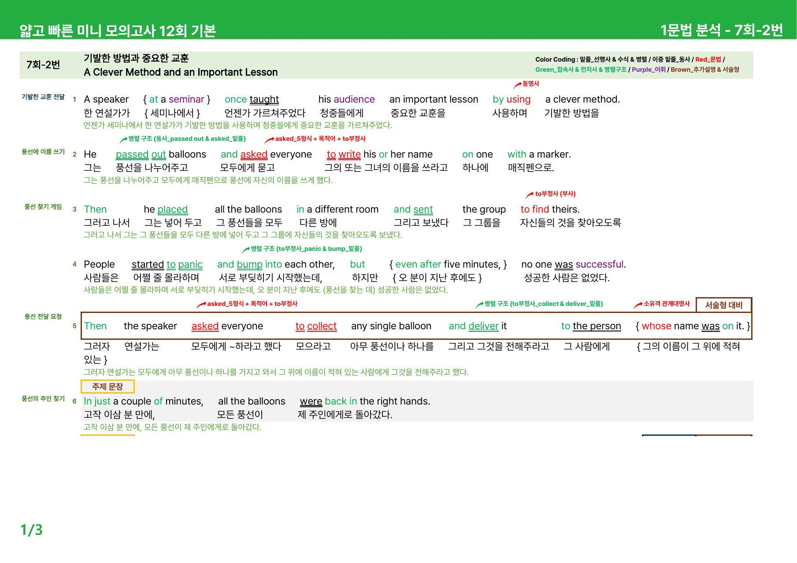Click the purple word 'successful'
The height and width of the screenshot is (563, 797).
coord(599,265)
